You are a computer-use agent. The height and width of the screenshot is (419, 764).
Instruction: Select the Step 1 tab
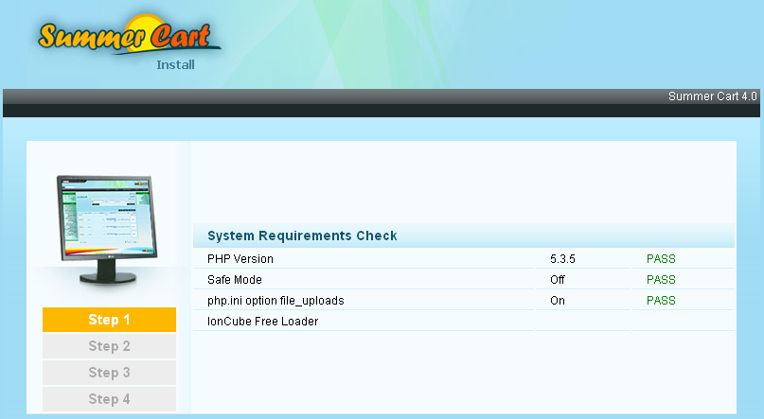(x=109, y=320)
